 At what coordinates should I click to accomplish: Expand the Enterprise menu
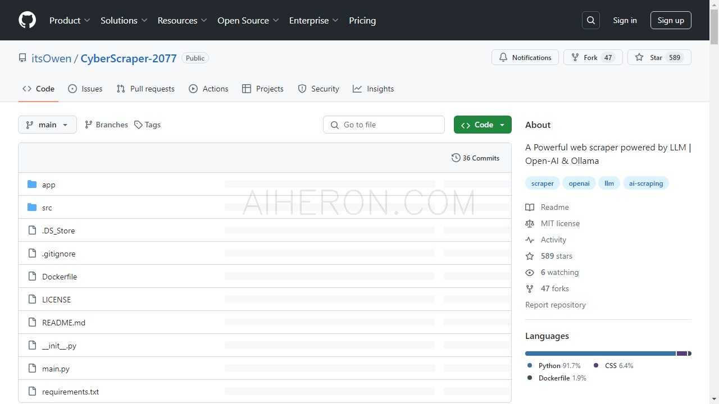click(x=314, y=20)
